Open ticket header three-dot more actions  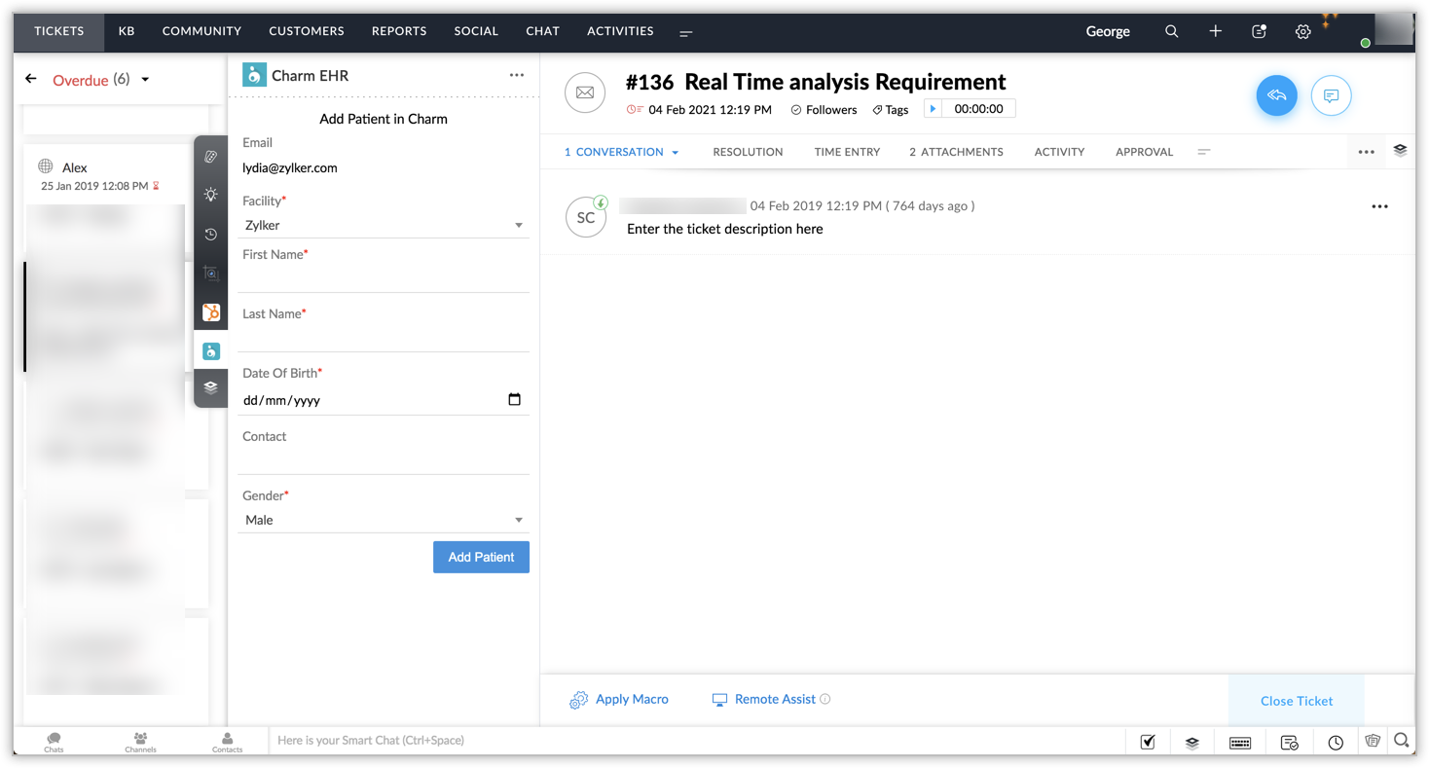(1366, 152)
